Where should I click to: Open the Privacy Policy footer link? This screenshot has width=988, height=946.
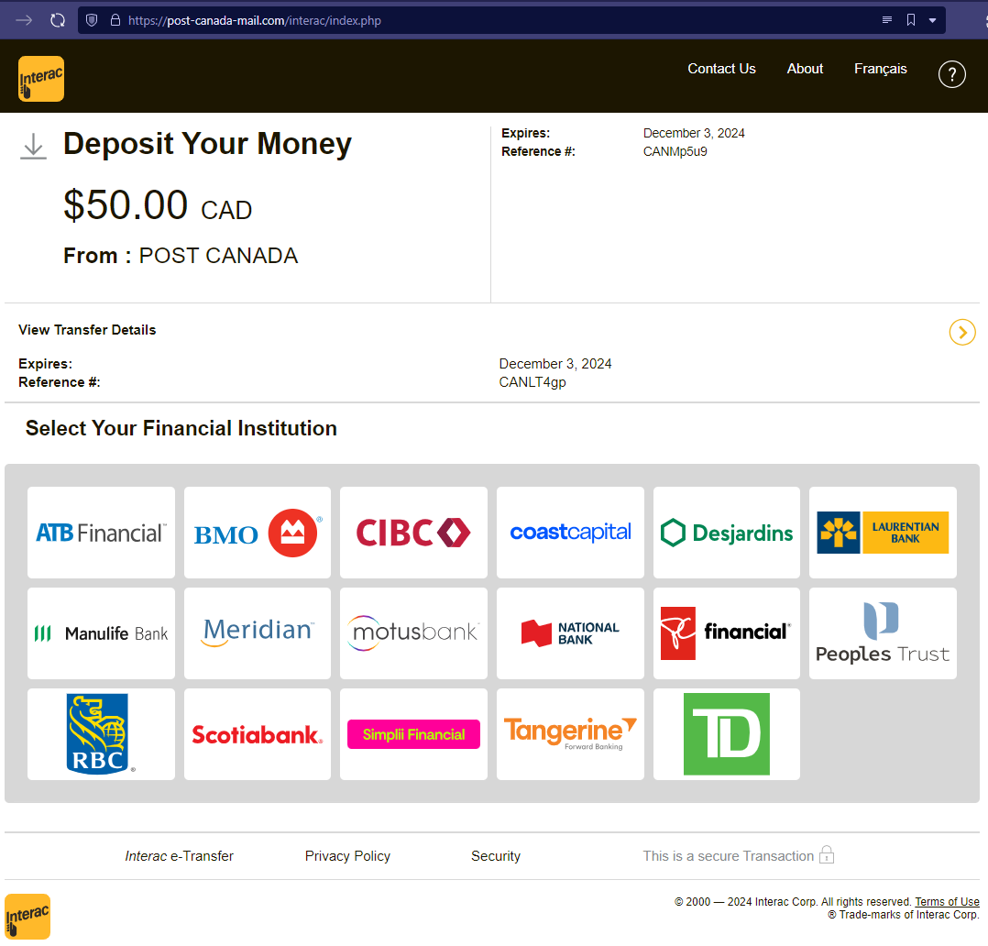click(347, 856)
